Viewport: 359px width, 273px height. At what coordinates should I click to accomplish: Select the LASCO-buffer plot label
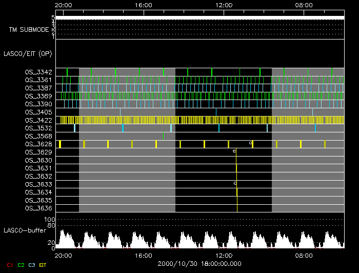(x=24, y=231)
